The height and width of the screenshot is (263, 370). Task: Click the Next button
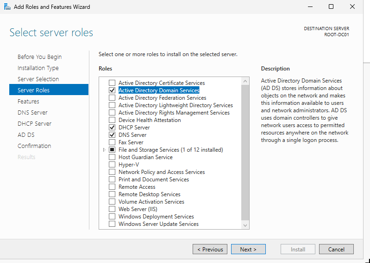249,249
